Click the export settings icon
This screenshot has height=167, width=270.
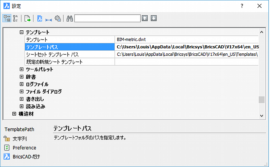[x=27, y=18]
